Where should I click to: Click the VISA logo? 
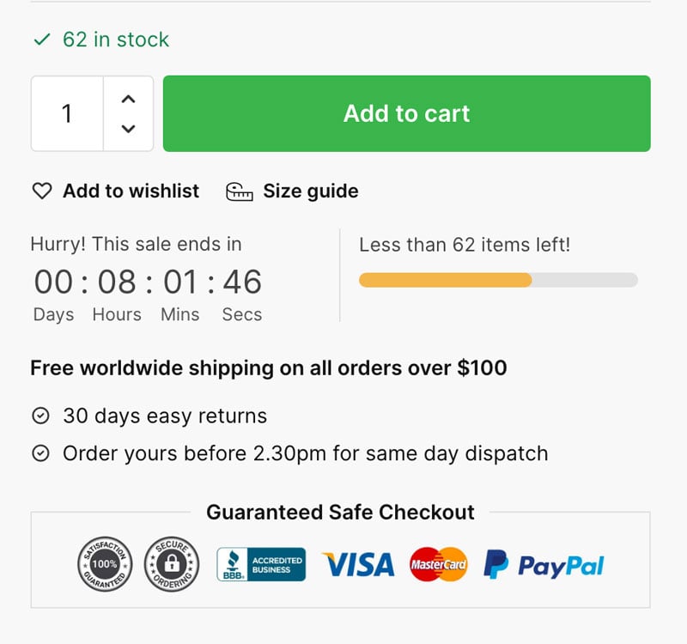(x=358, y=564)
